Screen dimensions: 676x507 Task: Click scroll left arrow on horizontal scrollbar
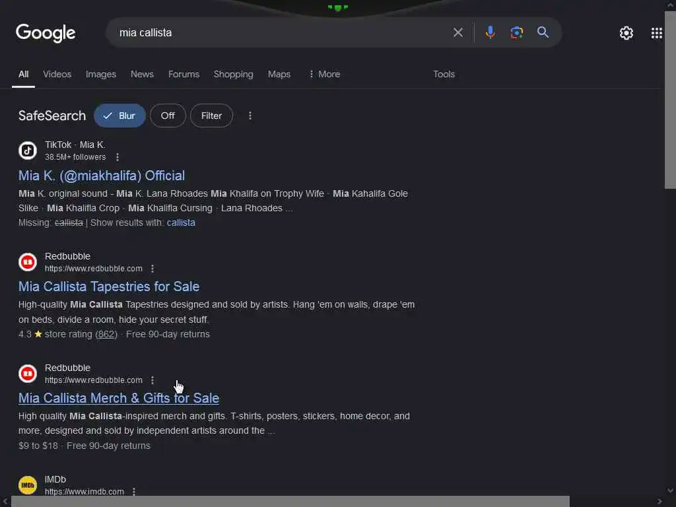pos(5,502)
